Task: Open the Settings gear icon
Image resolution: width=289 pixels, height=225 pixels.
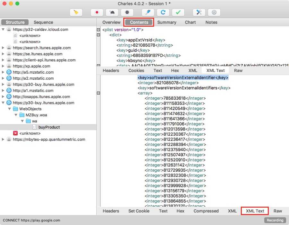Action: point(214,13)
